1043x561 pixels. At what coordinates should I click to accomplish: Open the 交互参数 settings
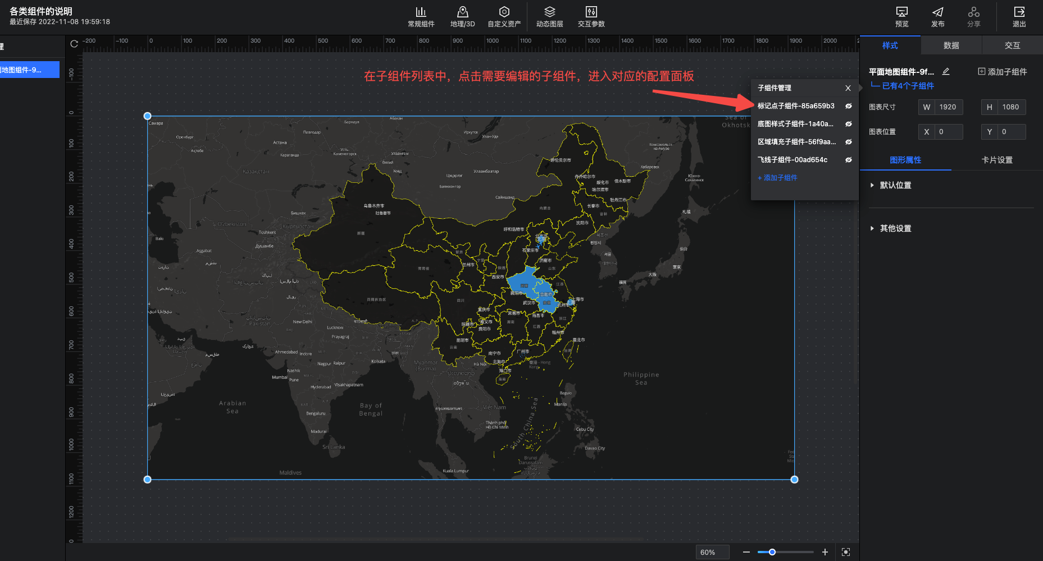[591, 16]
